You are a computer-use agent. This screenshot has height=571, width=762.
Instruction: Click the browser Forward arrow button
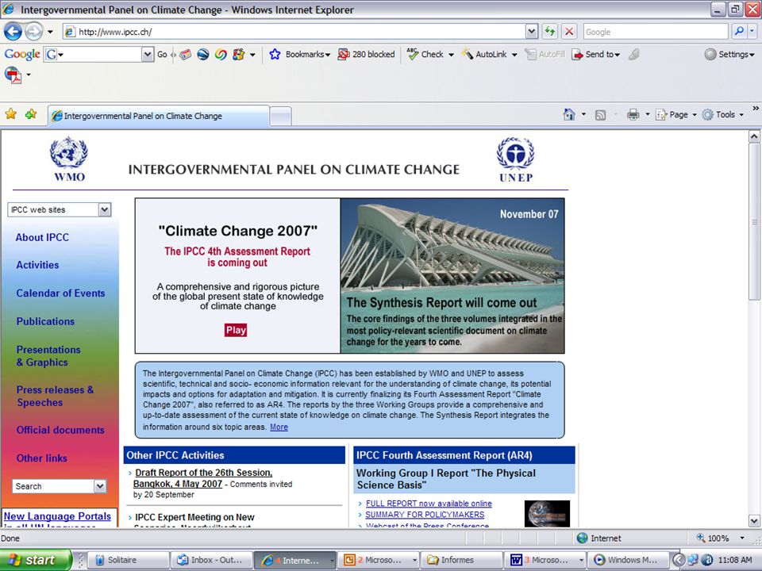(x=33, y=32)
